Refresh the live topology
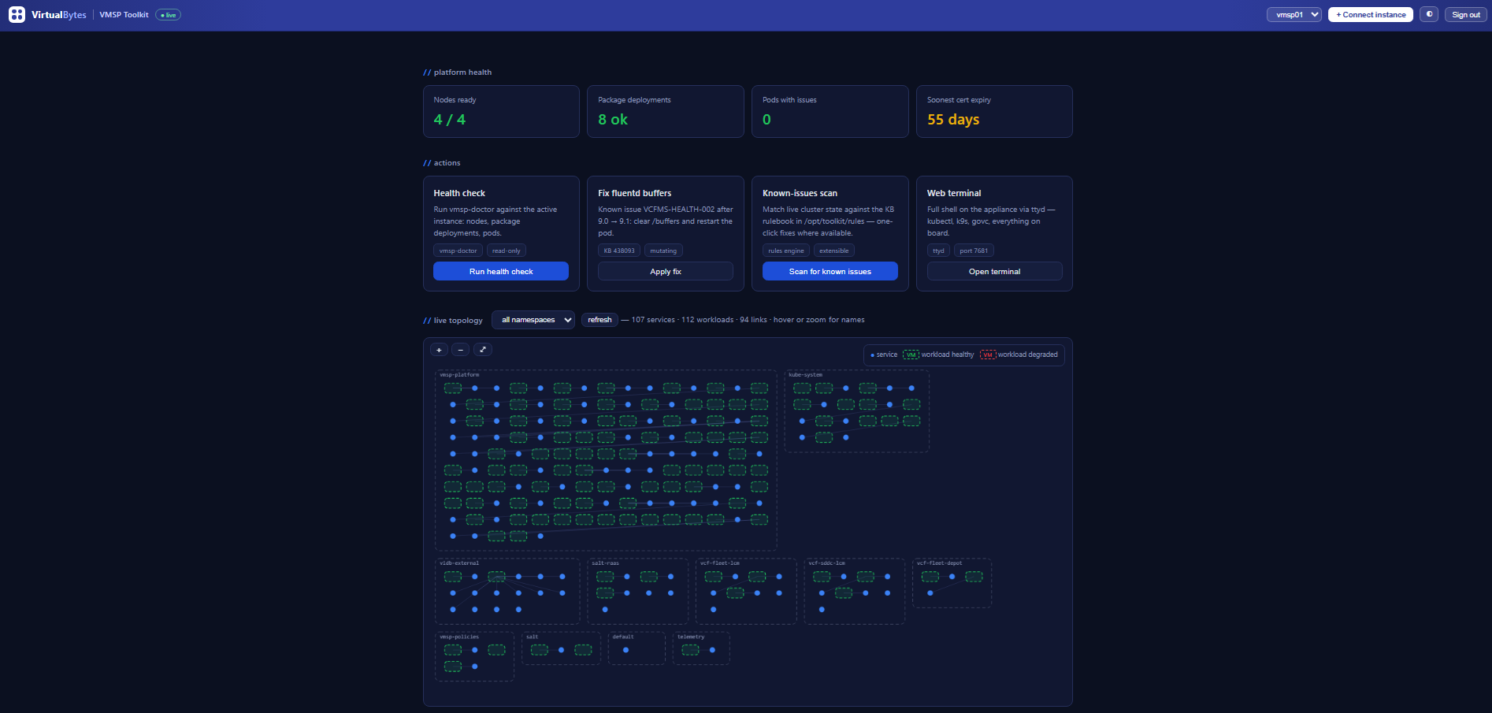 click(x=599, y=320)
